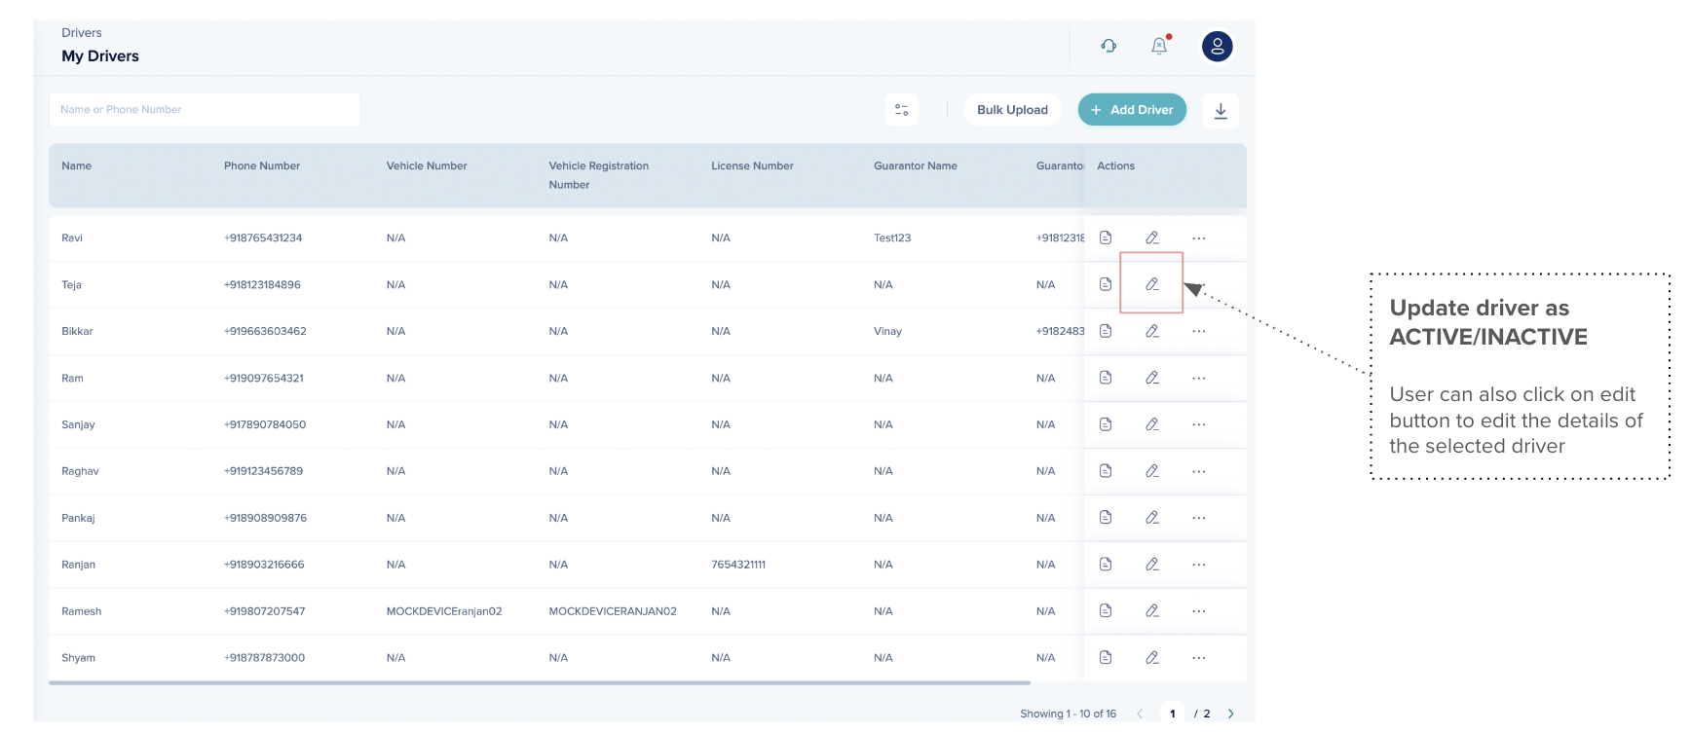
Task: Select driver name Shyam
Action: [79, 659]
